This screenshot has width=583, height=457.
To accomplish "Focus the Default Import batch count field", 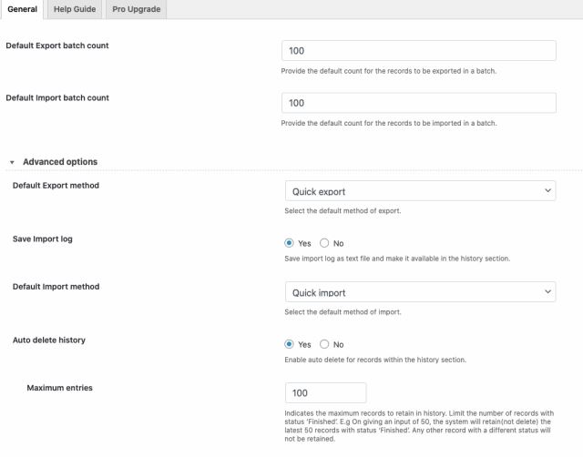I will pos(419,103).
